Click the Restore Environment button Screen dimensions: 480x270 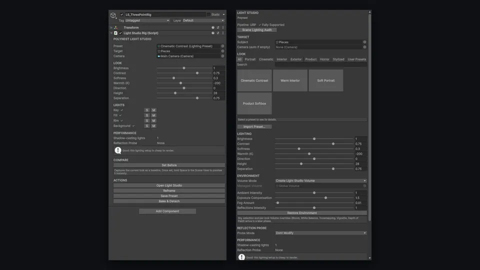[302, 213]
